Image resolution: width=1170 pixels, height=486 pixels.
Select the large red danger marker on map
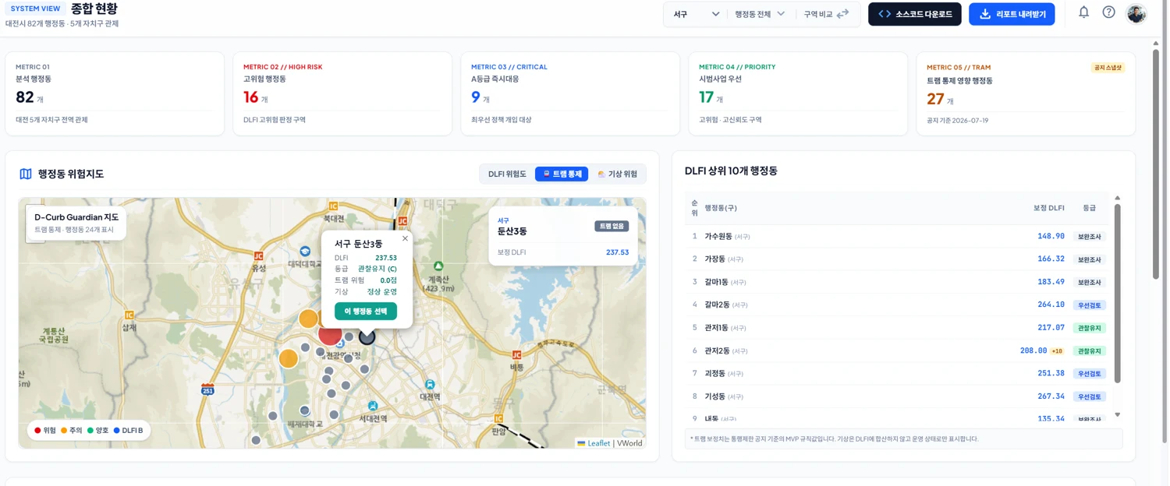pyautogui.click(x=330, y=334)
